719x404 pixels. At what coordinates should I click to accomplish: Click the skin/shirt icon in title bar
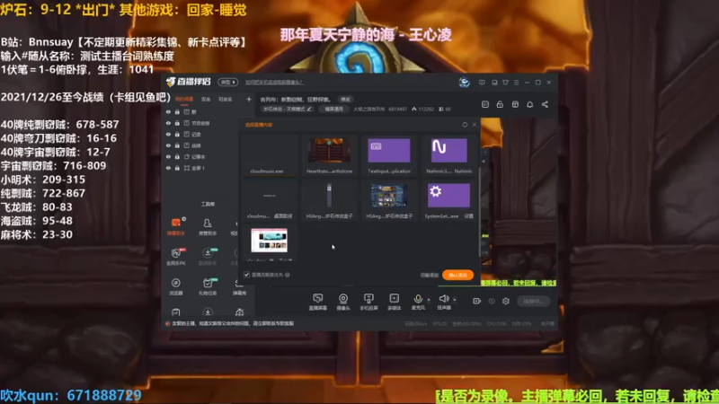coord(505,83)
